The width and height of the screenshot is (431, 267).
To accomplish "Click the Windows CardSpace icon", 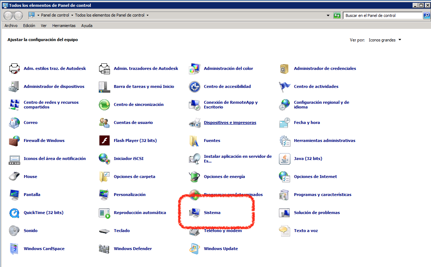I will (14, 249).
